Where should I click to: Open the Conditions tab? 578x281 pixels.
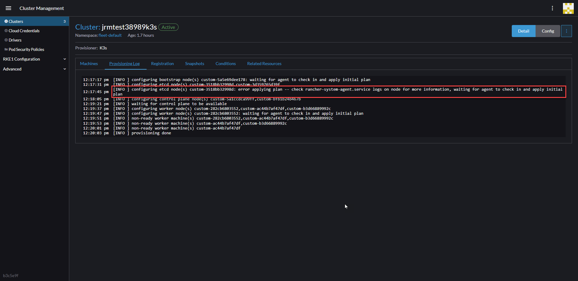pos(225,64)
